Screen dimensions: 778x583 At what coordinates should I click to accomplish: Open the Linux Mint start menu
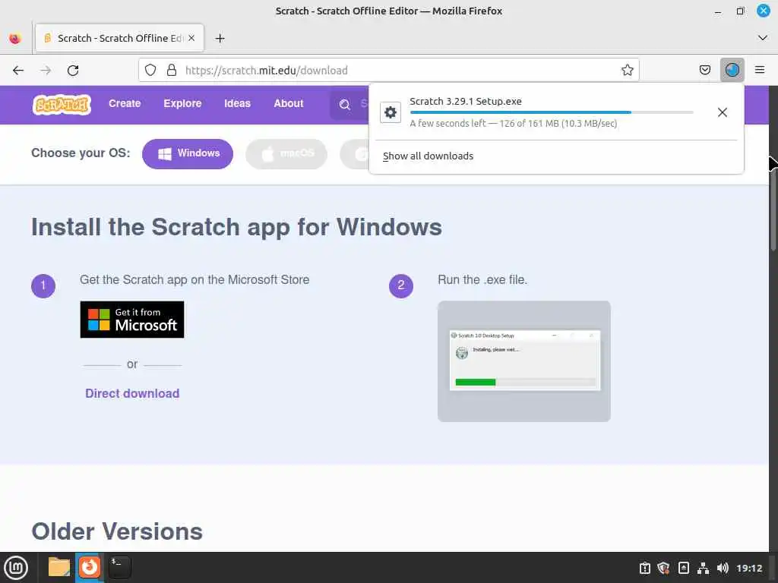(16, 568)
